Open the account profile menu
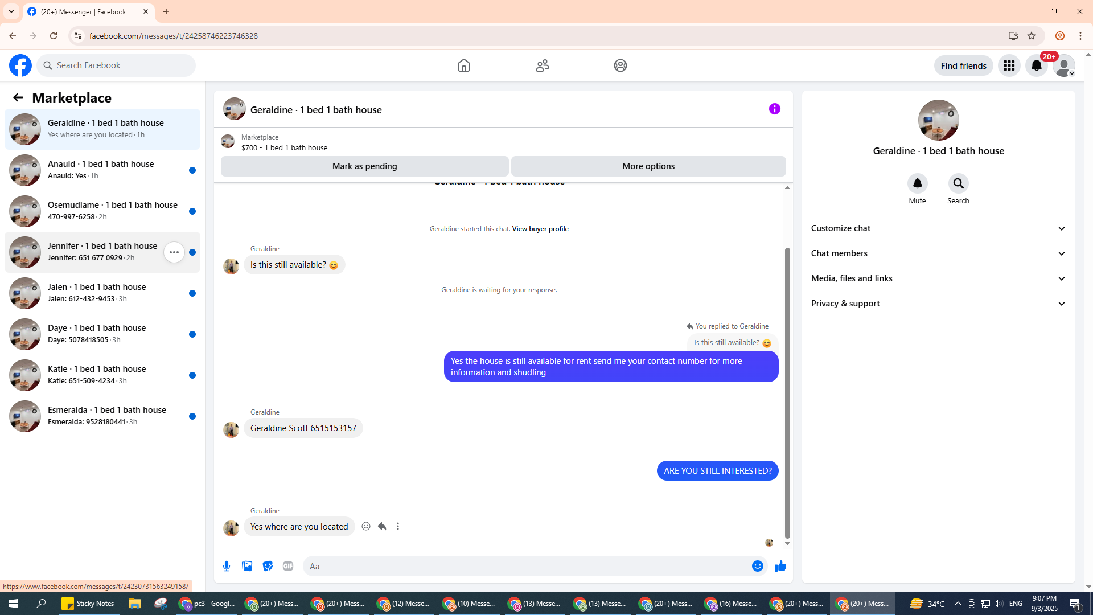Viewport: 1093px width, 615px height. 1064,65
